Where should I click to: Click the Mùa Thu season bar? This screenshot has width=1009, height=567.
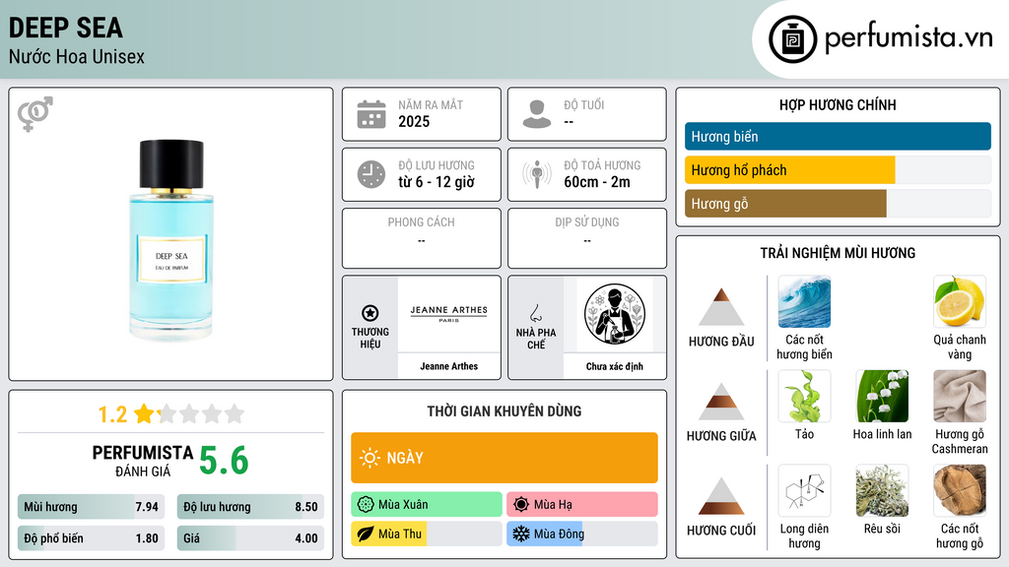pyautogui.click(x=426, y=534)
